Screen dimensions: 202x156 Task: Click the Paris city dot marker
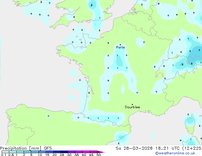(120, 45)
